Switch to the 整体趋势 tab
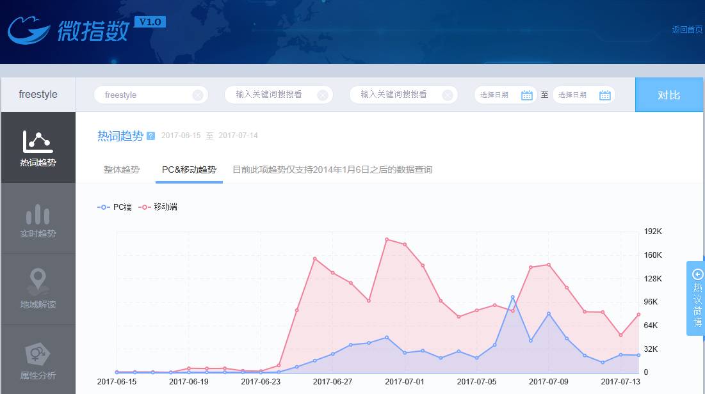Image resolution: width=705 pixels, height=394 pixels. coord(120,169)
